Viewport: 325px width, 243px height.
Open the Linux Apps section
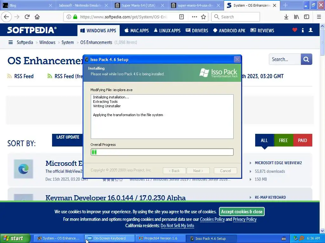pos(167,30)
